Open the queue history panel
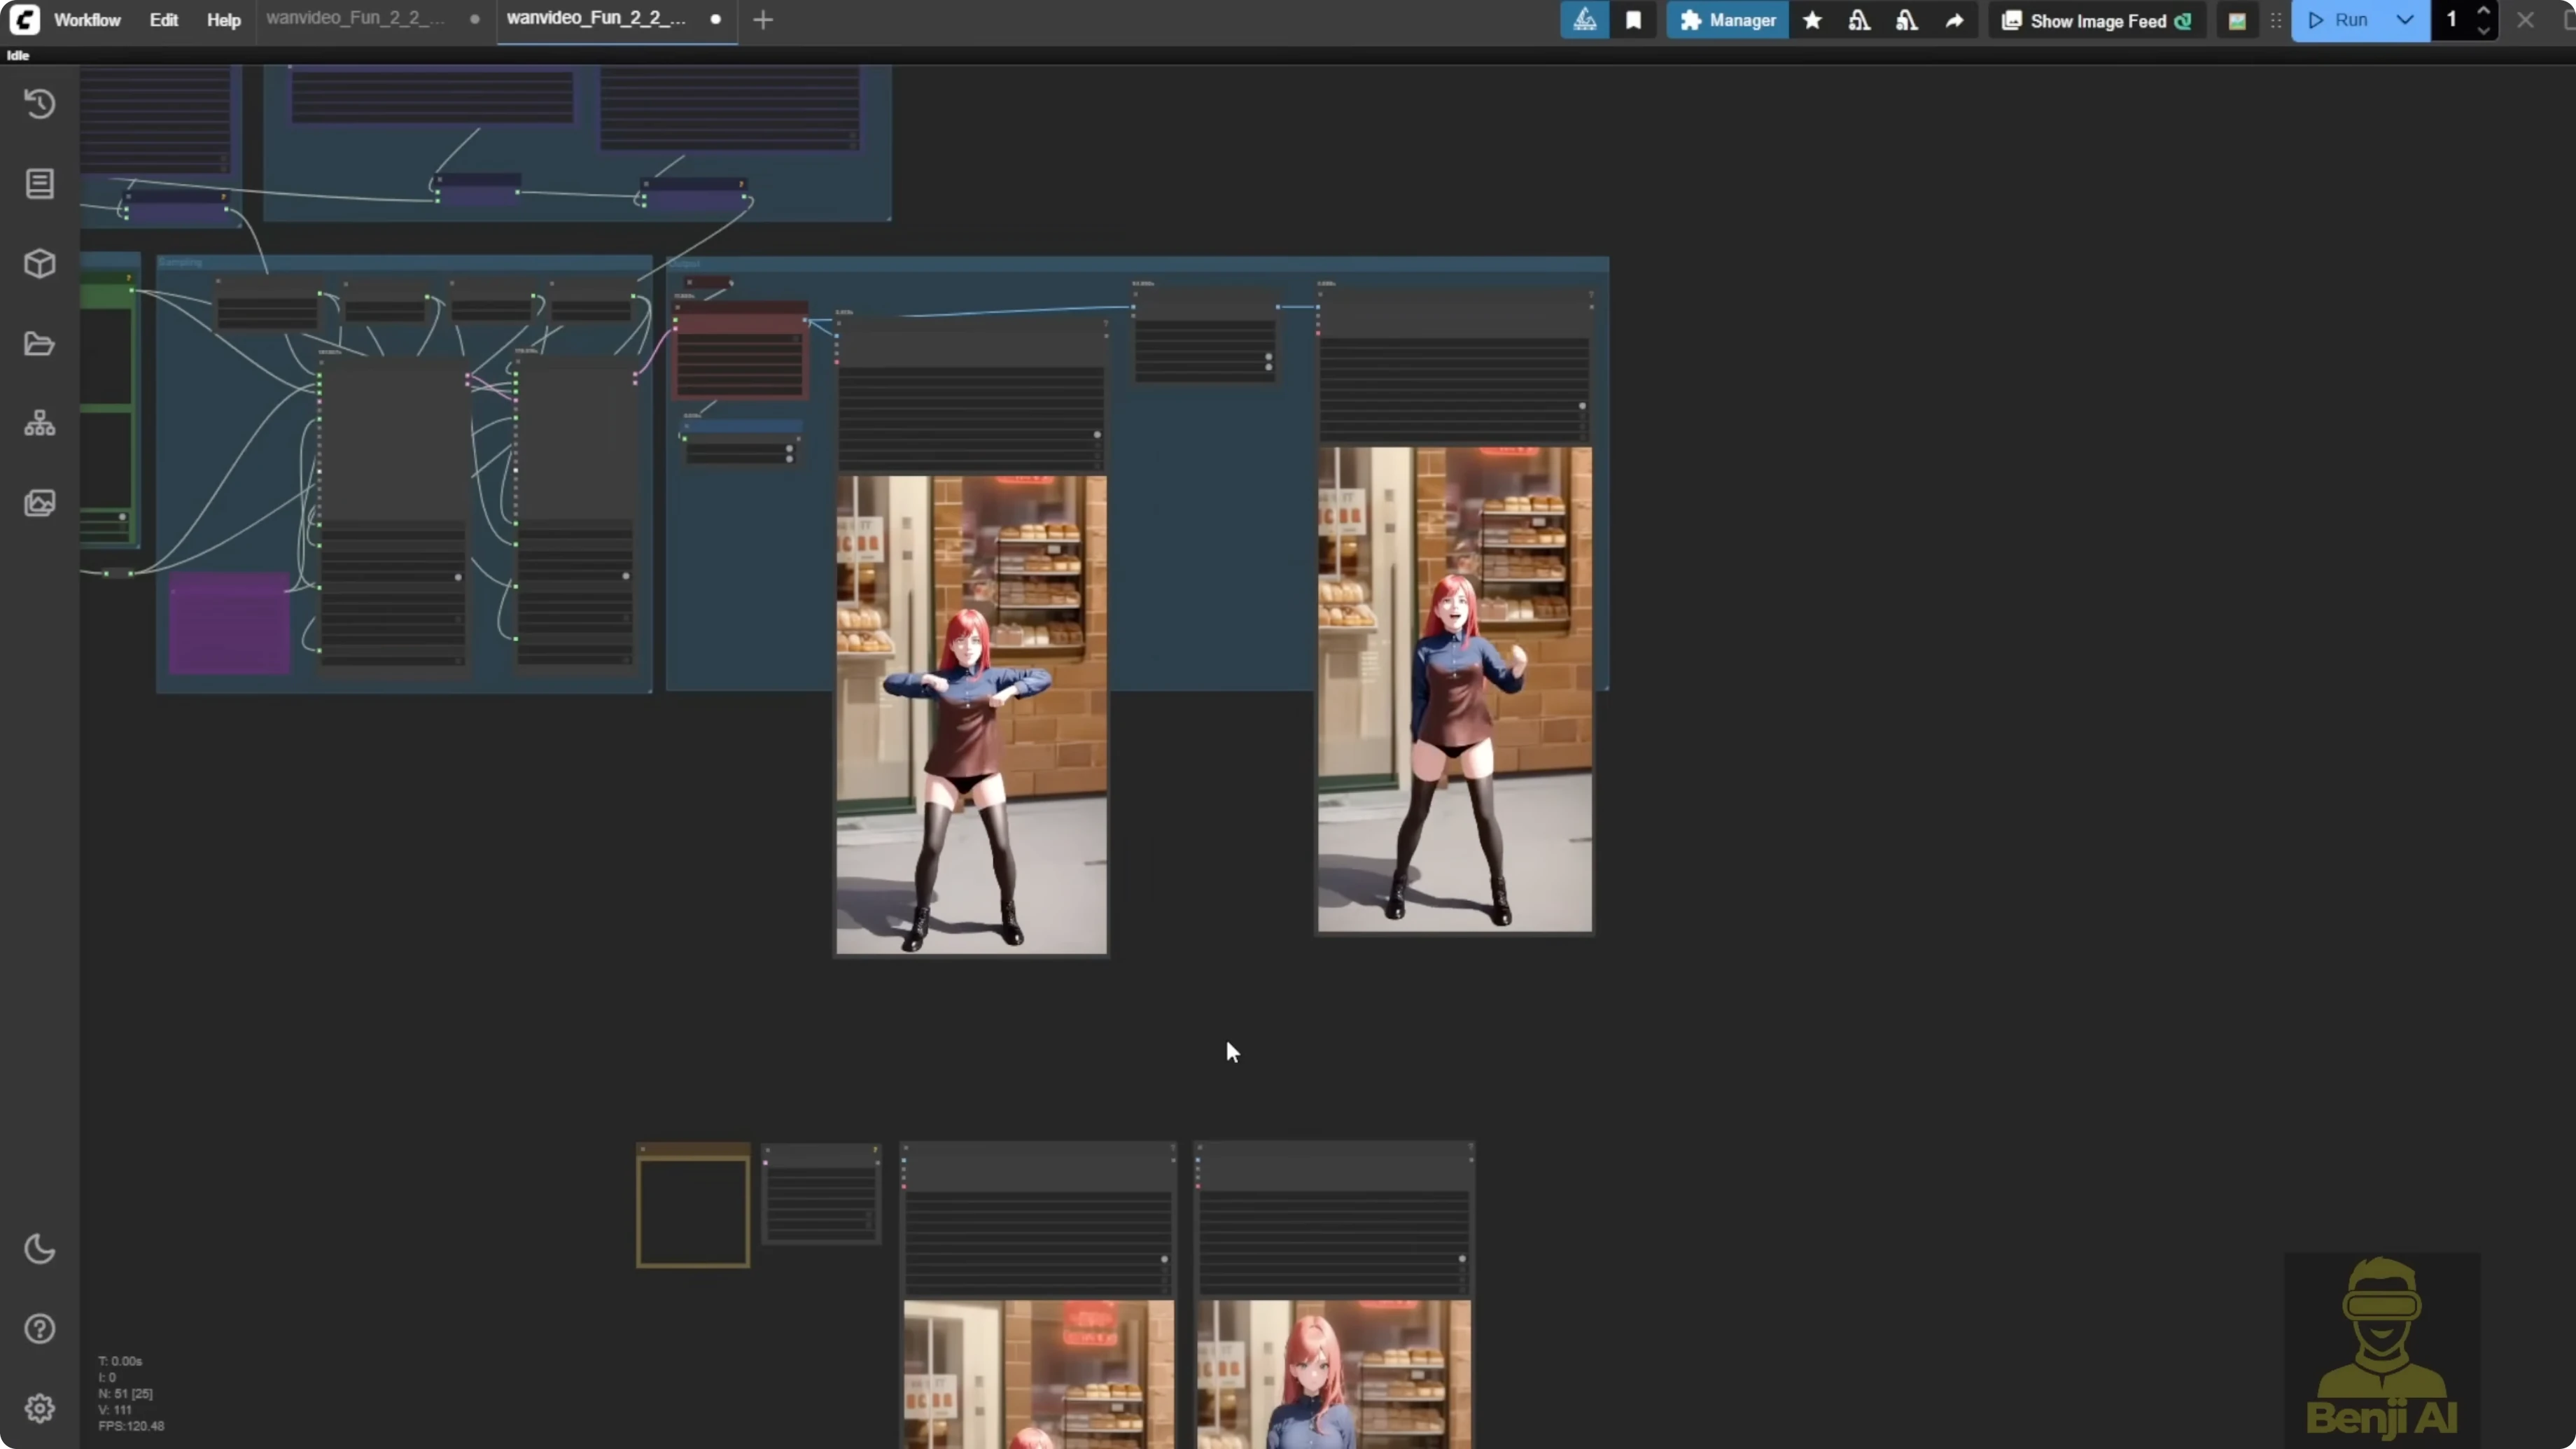 (x=40, y=104)
